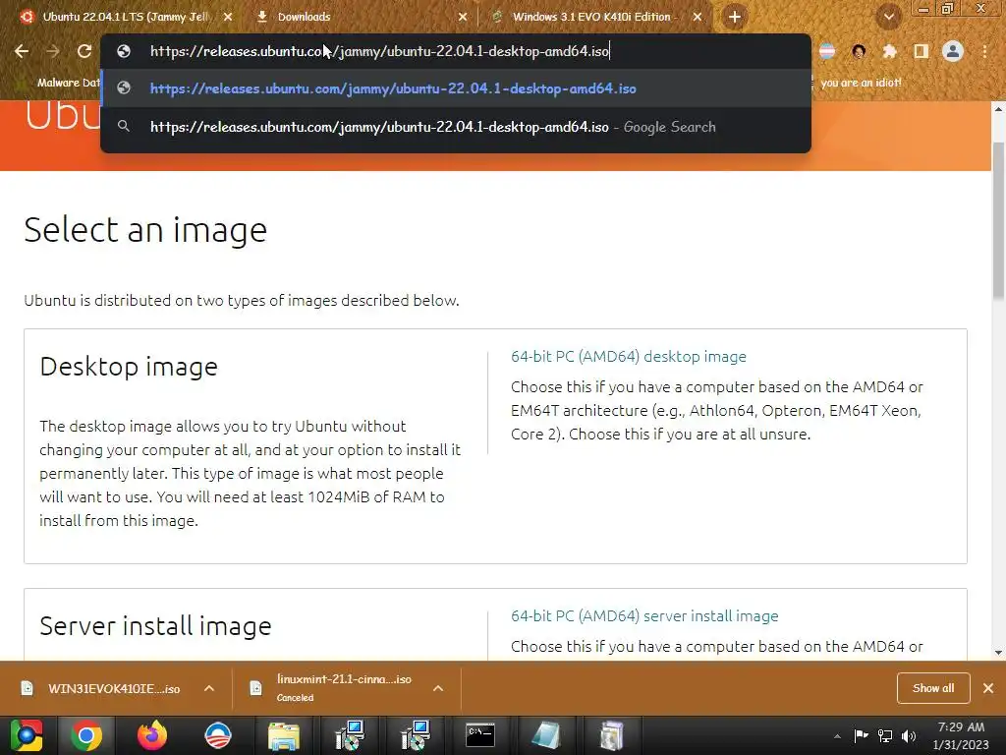Image resolution: width=1006 pixels, height=755 pixels.
Task: Click the browser back arrow
Action: coord(22,51)
